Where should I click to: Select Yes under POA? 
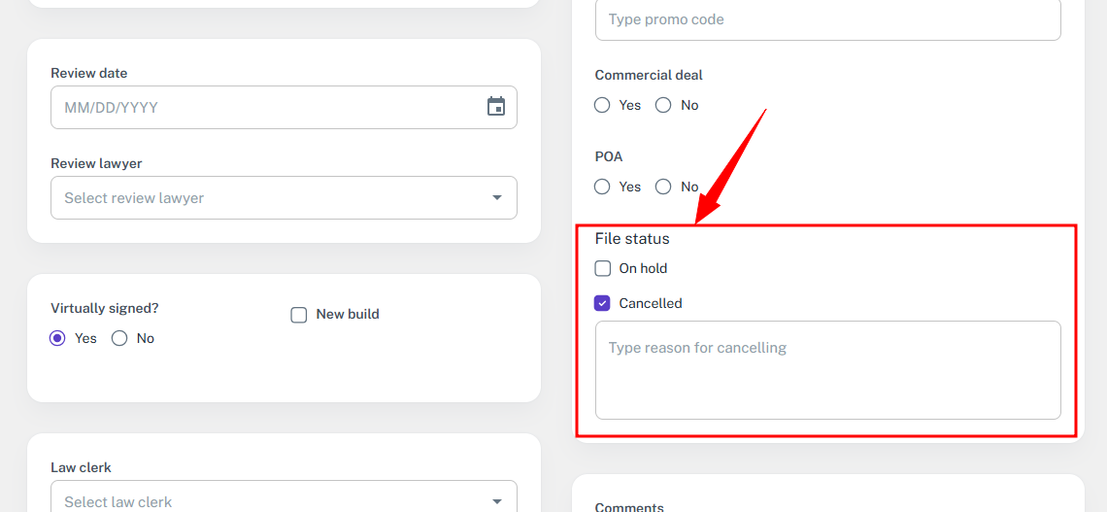[x=602, y=187]
